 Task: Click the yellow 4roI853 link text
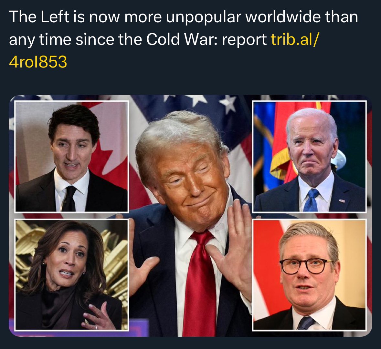[x=38, y=62]
